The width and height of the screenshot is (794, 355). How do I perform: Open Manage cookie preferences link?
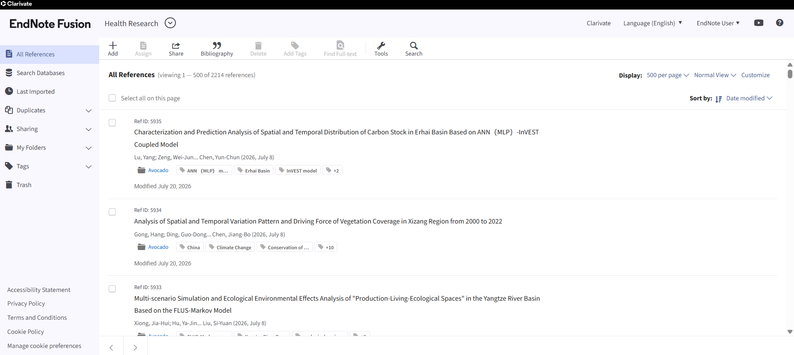pyautogui.click(x=44, y=346)
